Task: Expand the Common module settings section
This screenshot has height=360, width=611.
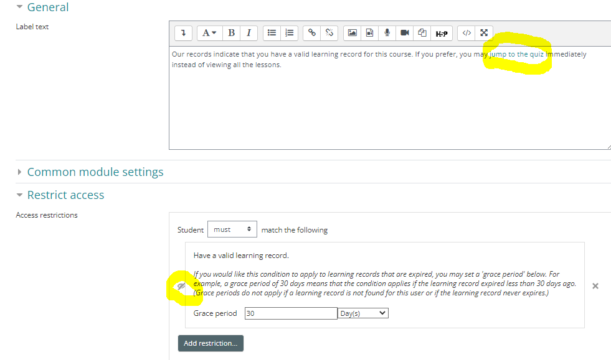Action: pyautogui.click(x=95, y=172)
